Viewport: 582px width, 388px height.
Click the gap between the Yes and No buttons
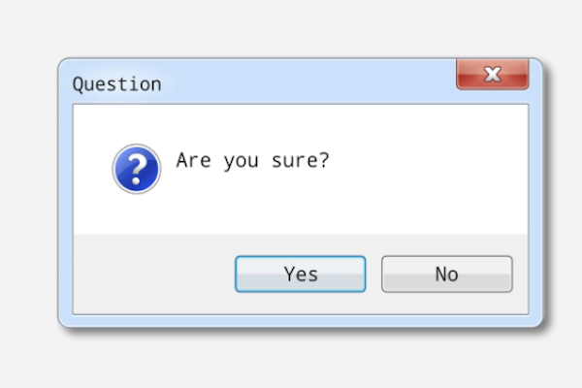373,274
